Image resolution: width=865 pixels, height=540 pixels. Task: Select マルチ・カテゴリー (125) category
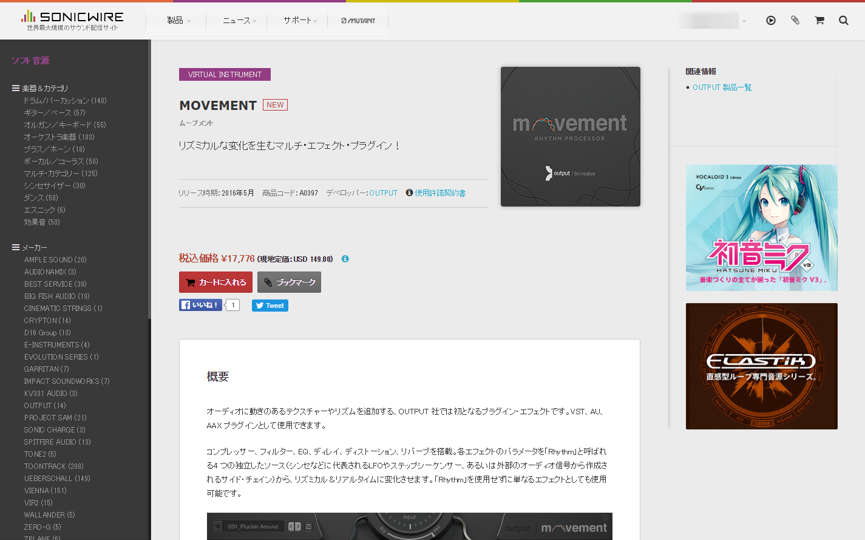(x=61, y=174)
